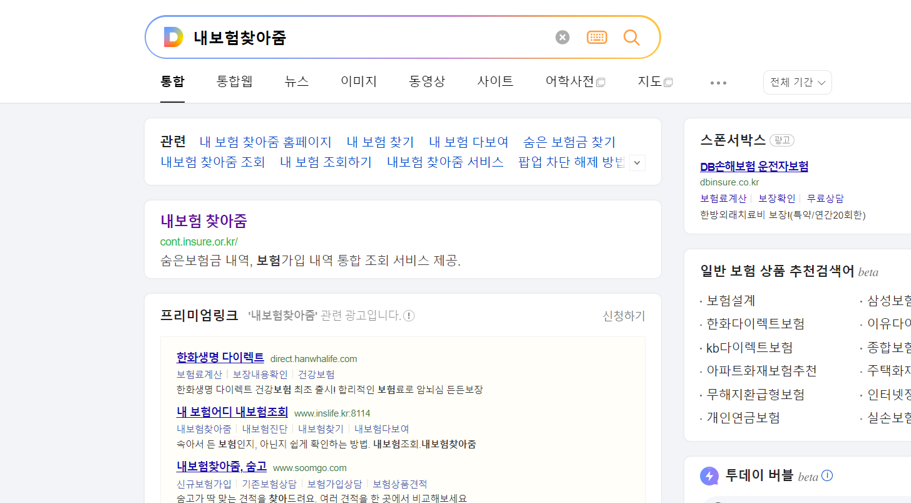The width and height of the screenshot is (911, 503).
Task: Click related search 내 보험 찾기
Action: point(381,142)
